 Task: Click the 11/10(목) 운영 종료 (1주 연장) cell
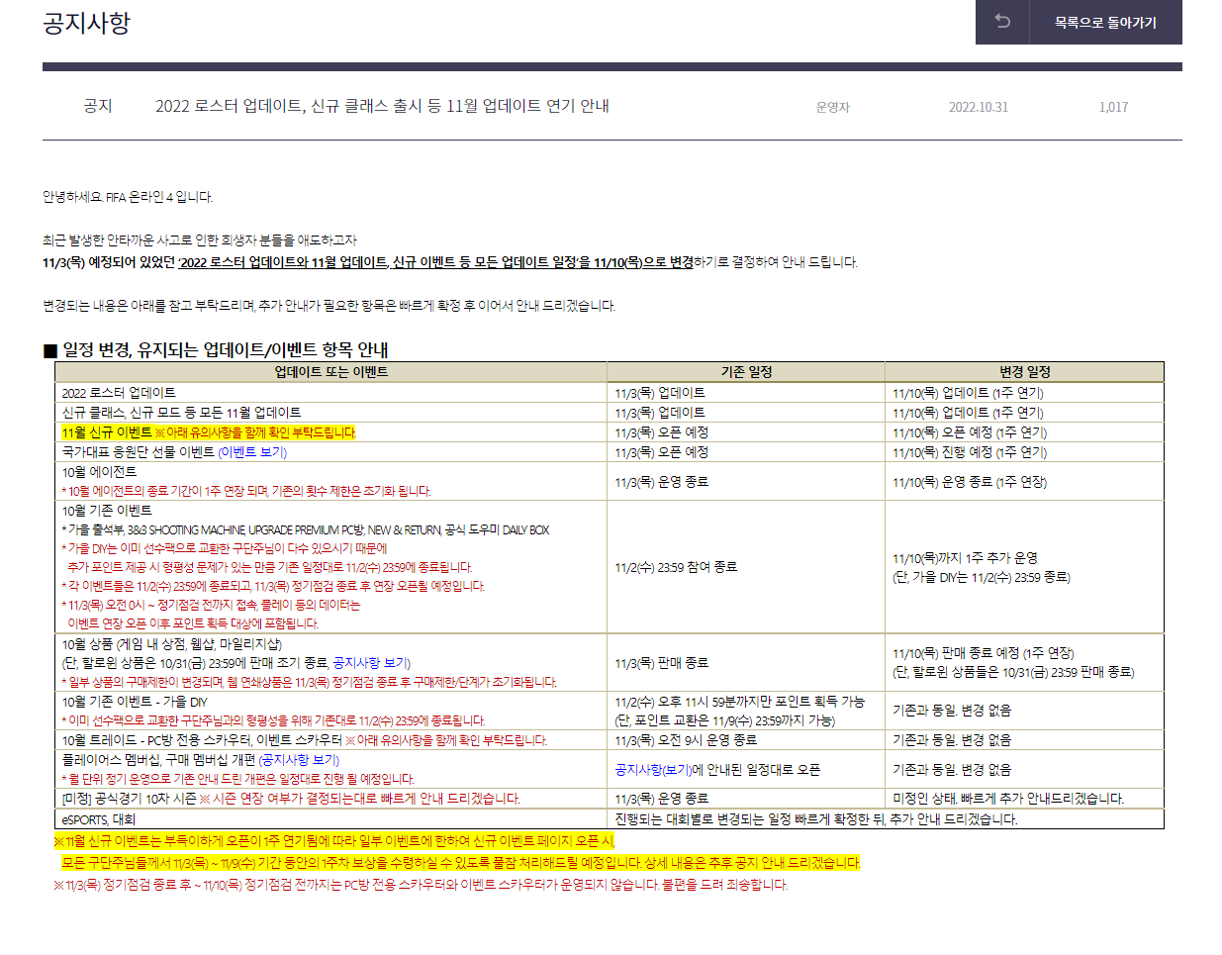pos(1025,481)
